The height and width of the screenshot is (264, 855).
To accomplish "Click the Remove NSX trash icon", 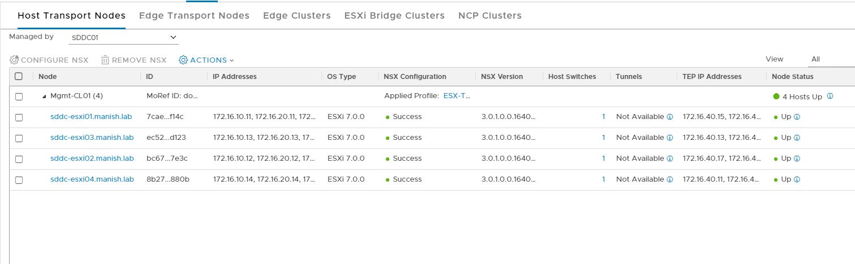I will (105, 60).
